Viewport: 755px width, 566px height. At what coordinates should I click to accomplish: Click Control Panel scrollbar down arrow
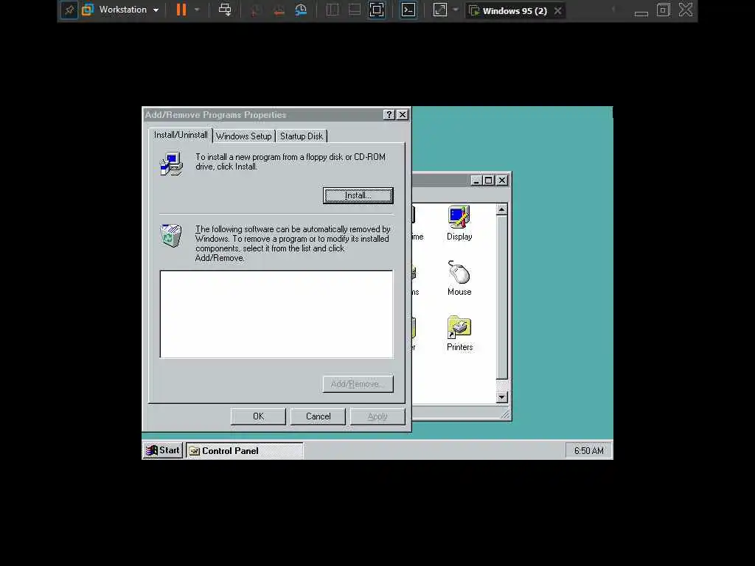(501, 397)
